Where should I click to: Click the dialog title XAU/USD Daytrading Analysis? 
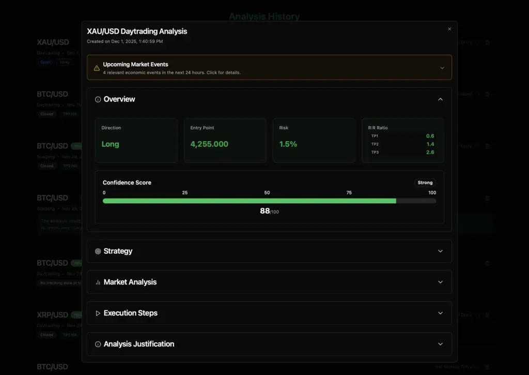click(x=137, y=32)
